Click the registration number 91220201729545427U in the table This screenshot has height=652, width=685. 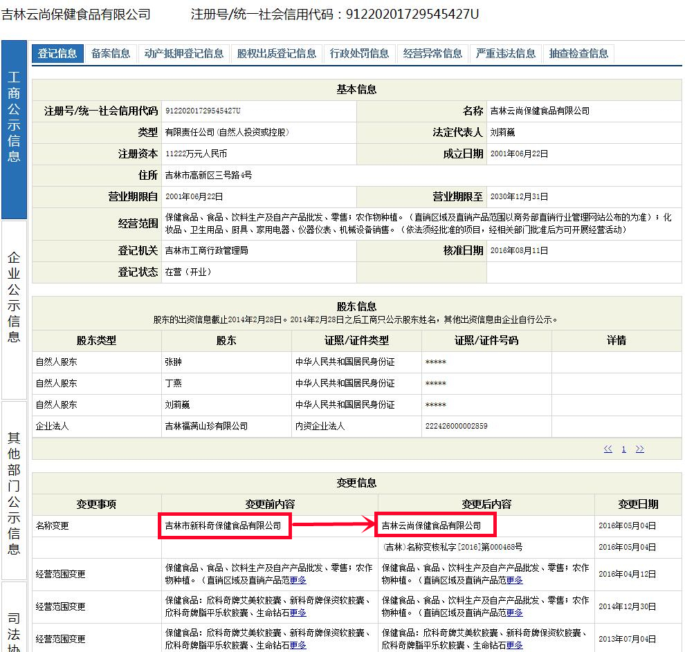click(x=203, y=111)
